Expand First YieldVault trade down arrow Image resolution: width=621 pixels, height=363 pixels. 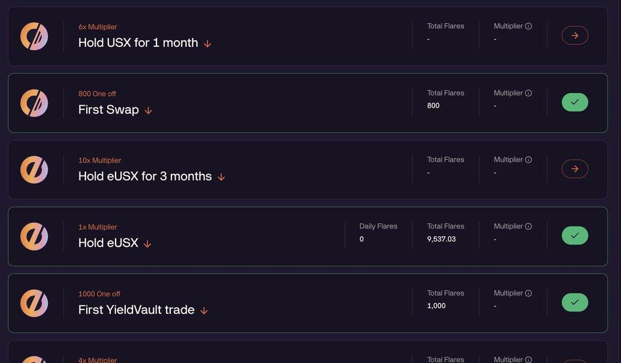pos(204,311)
